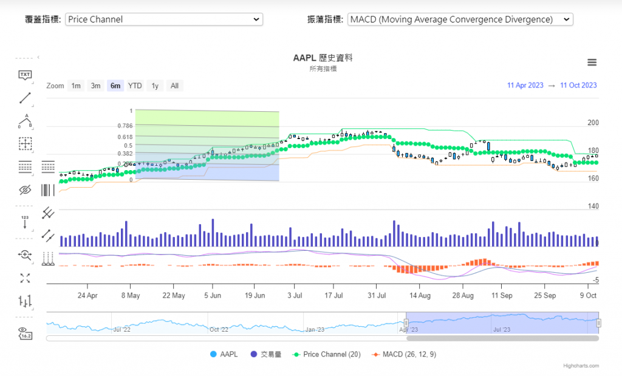Image resolution: width=622 pixels, height=376 pixels.
Task: Select the measure XY dashed box tool
Action: (x=25, y=143)
